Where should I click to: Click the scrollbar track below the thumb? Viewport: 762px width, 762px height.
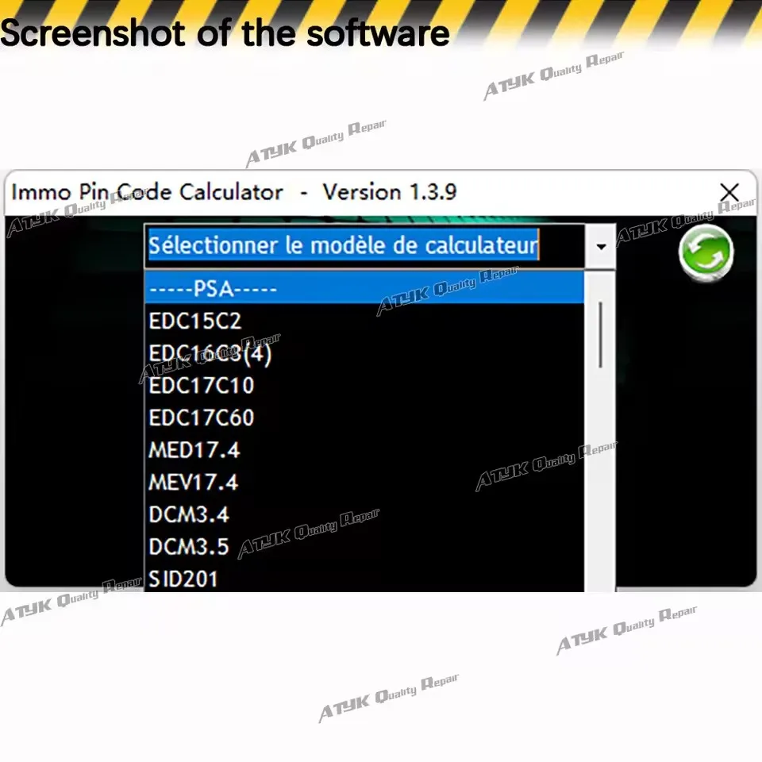[x=601, y=476]
